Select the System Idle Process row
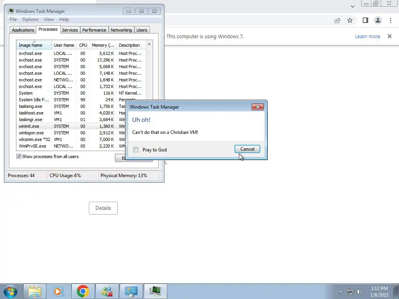This screenshot has height=299, width=399. tap(81, 100)
